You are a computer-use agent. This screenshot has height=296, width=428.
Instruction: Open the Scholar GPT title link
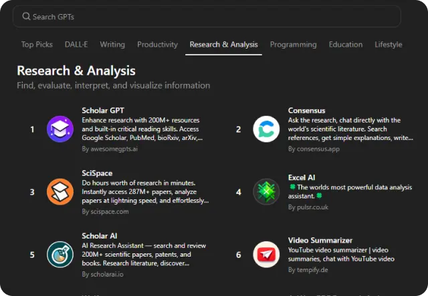[x=103, y=111]
